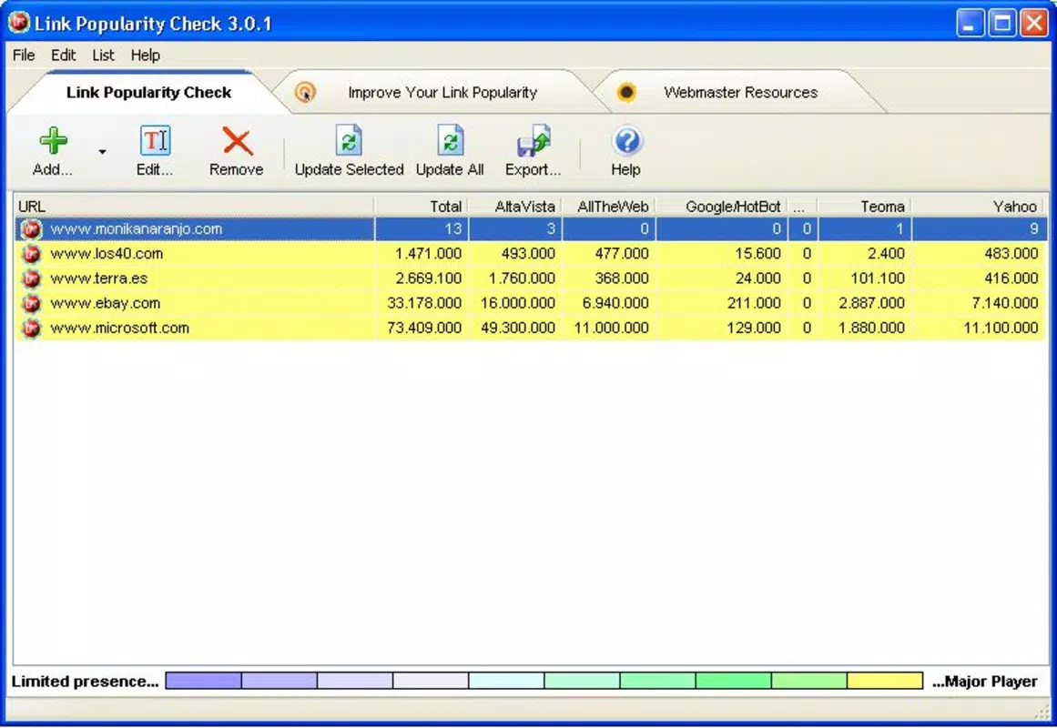1057x728 pixels.
Task: Select the www.terra.es row
Action: coord(531,278)
